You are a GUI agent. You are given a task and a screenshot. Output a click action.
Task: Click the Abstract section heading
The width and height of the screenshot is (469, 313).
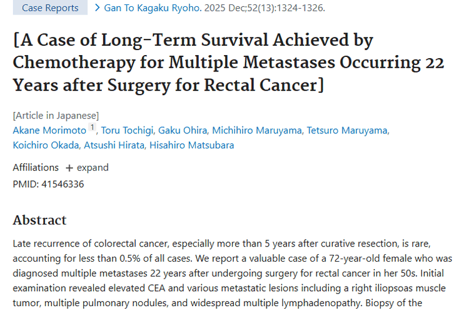coord(39,220)
